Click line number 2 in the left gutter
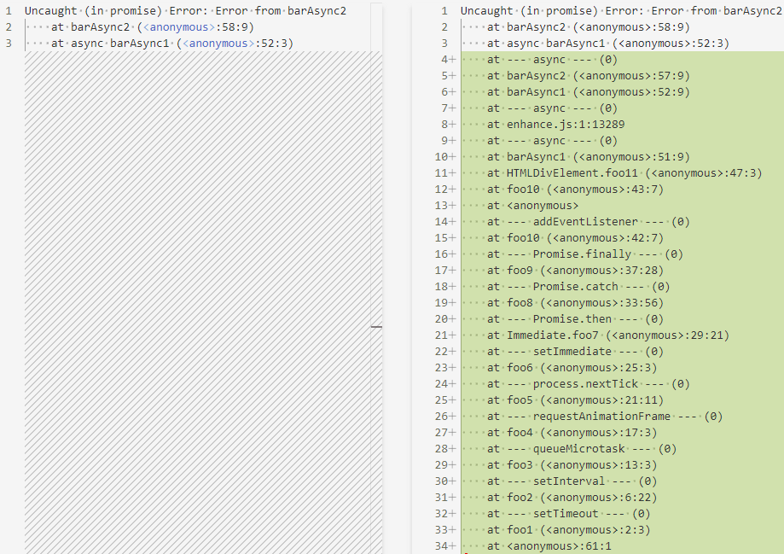Image resolution: width=784 pixels, height=554 pixels. 7,27
